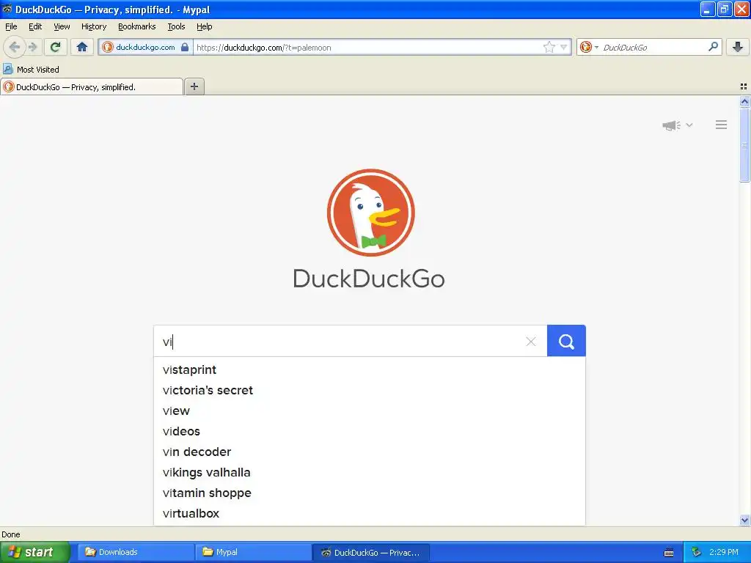Image resolution: width=751 pixels, height=563 pixels.
Task: Select the 'virtualbox' suggestion
Action: tap(370, 514)
